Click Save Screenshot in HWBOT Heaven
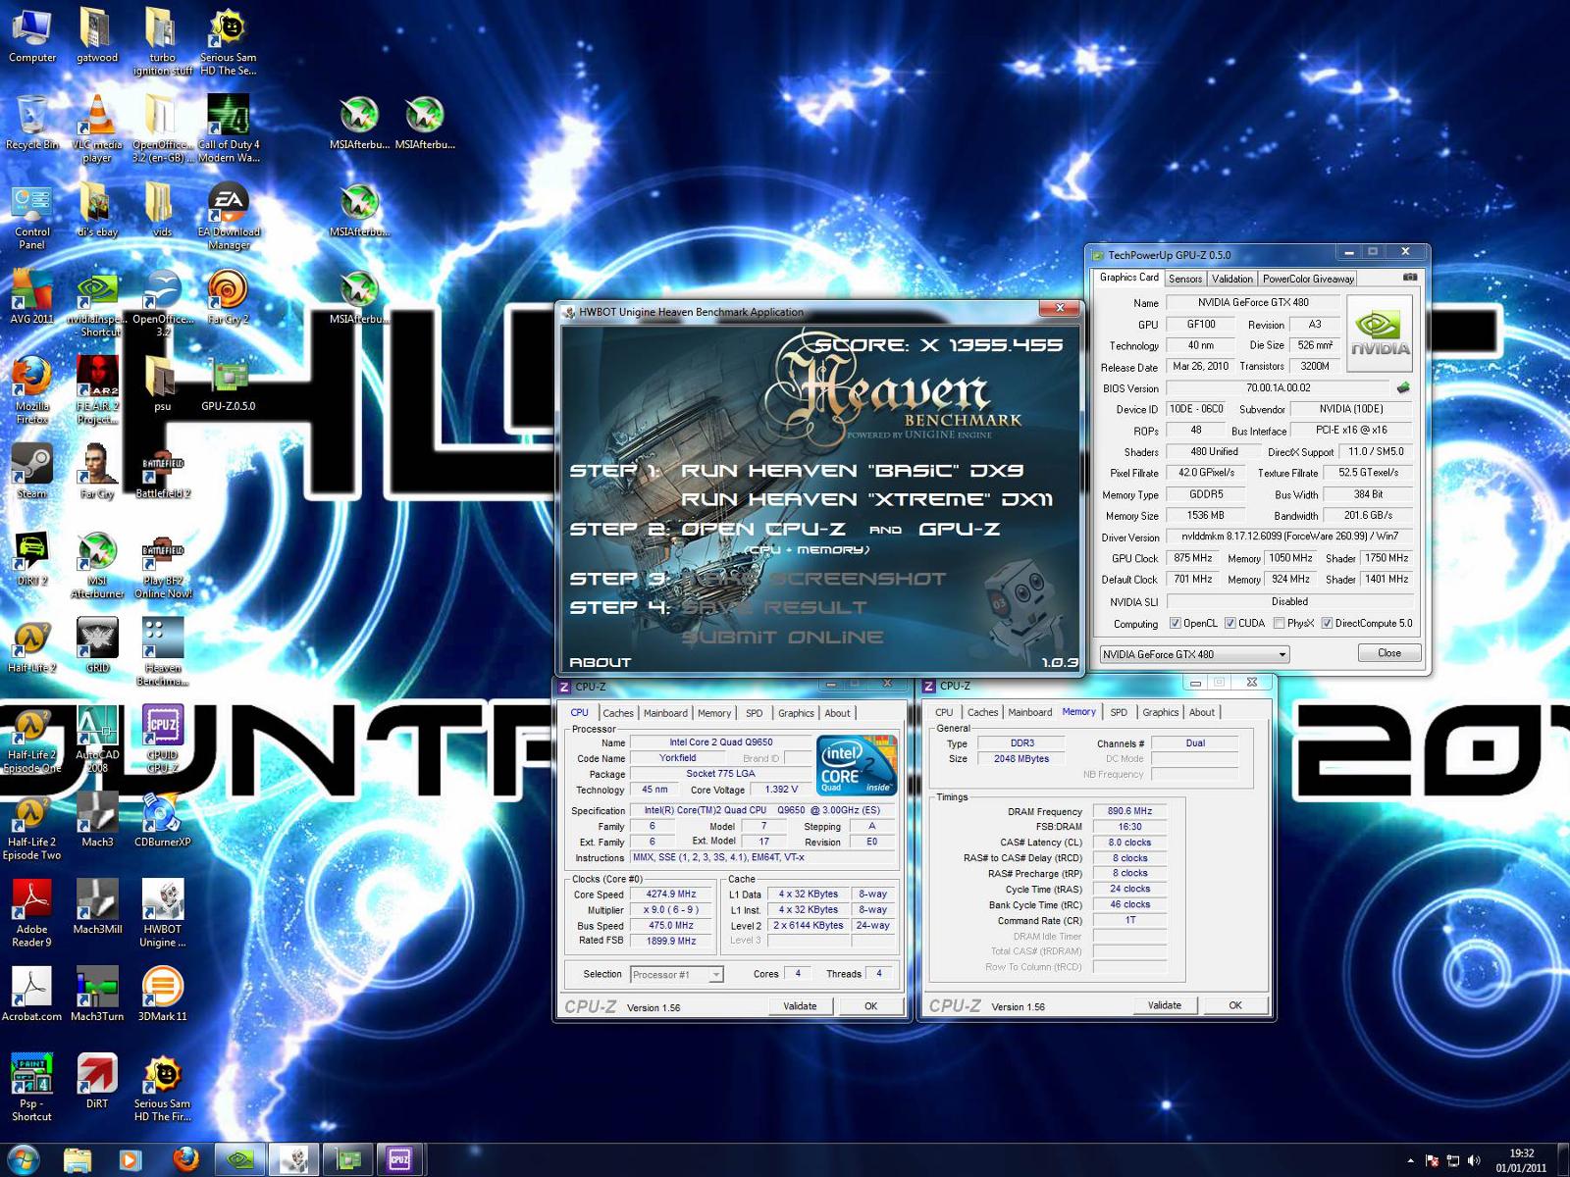Screen dimensions: 1570x1177 [x=813, y=579]
